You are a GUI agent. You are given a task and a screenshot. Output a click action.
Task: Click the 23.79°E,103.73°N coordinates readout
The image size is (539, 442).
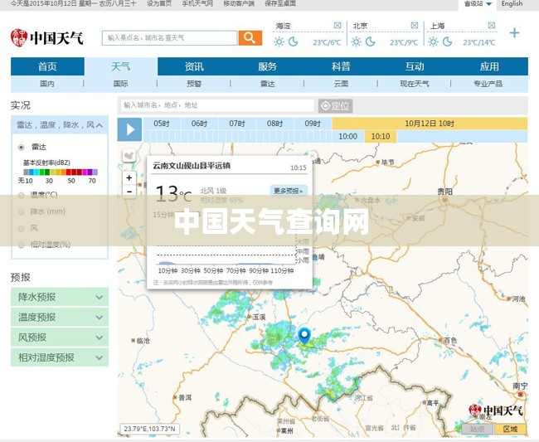tap(149, 429)
